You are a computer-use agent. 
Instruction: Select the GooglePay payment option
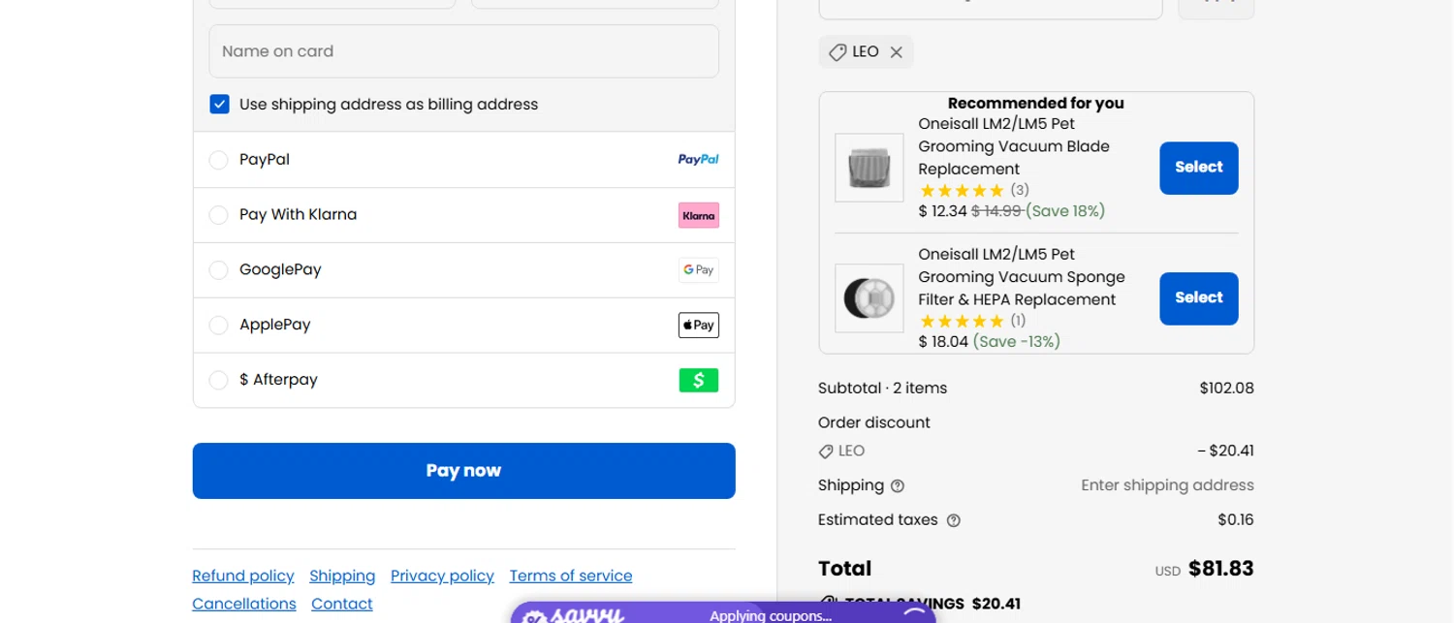(218, 270)
